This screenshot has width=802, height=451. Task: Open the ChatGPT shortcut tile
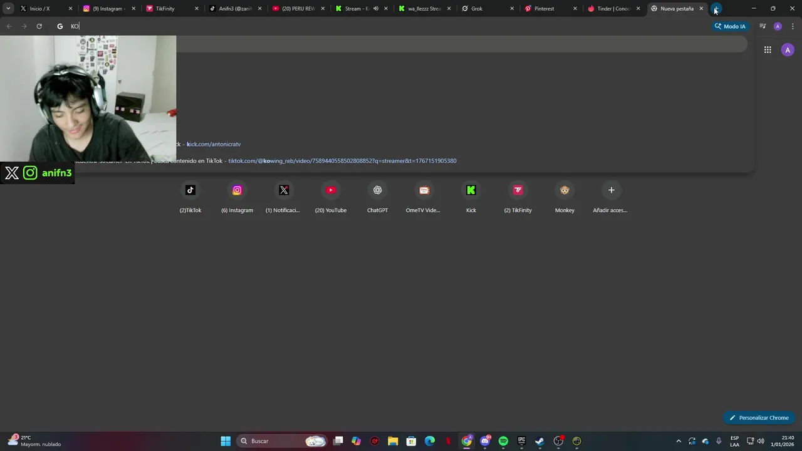pyautogui.click(x=377, y=197)
